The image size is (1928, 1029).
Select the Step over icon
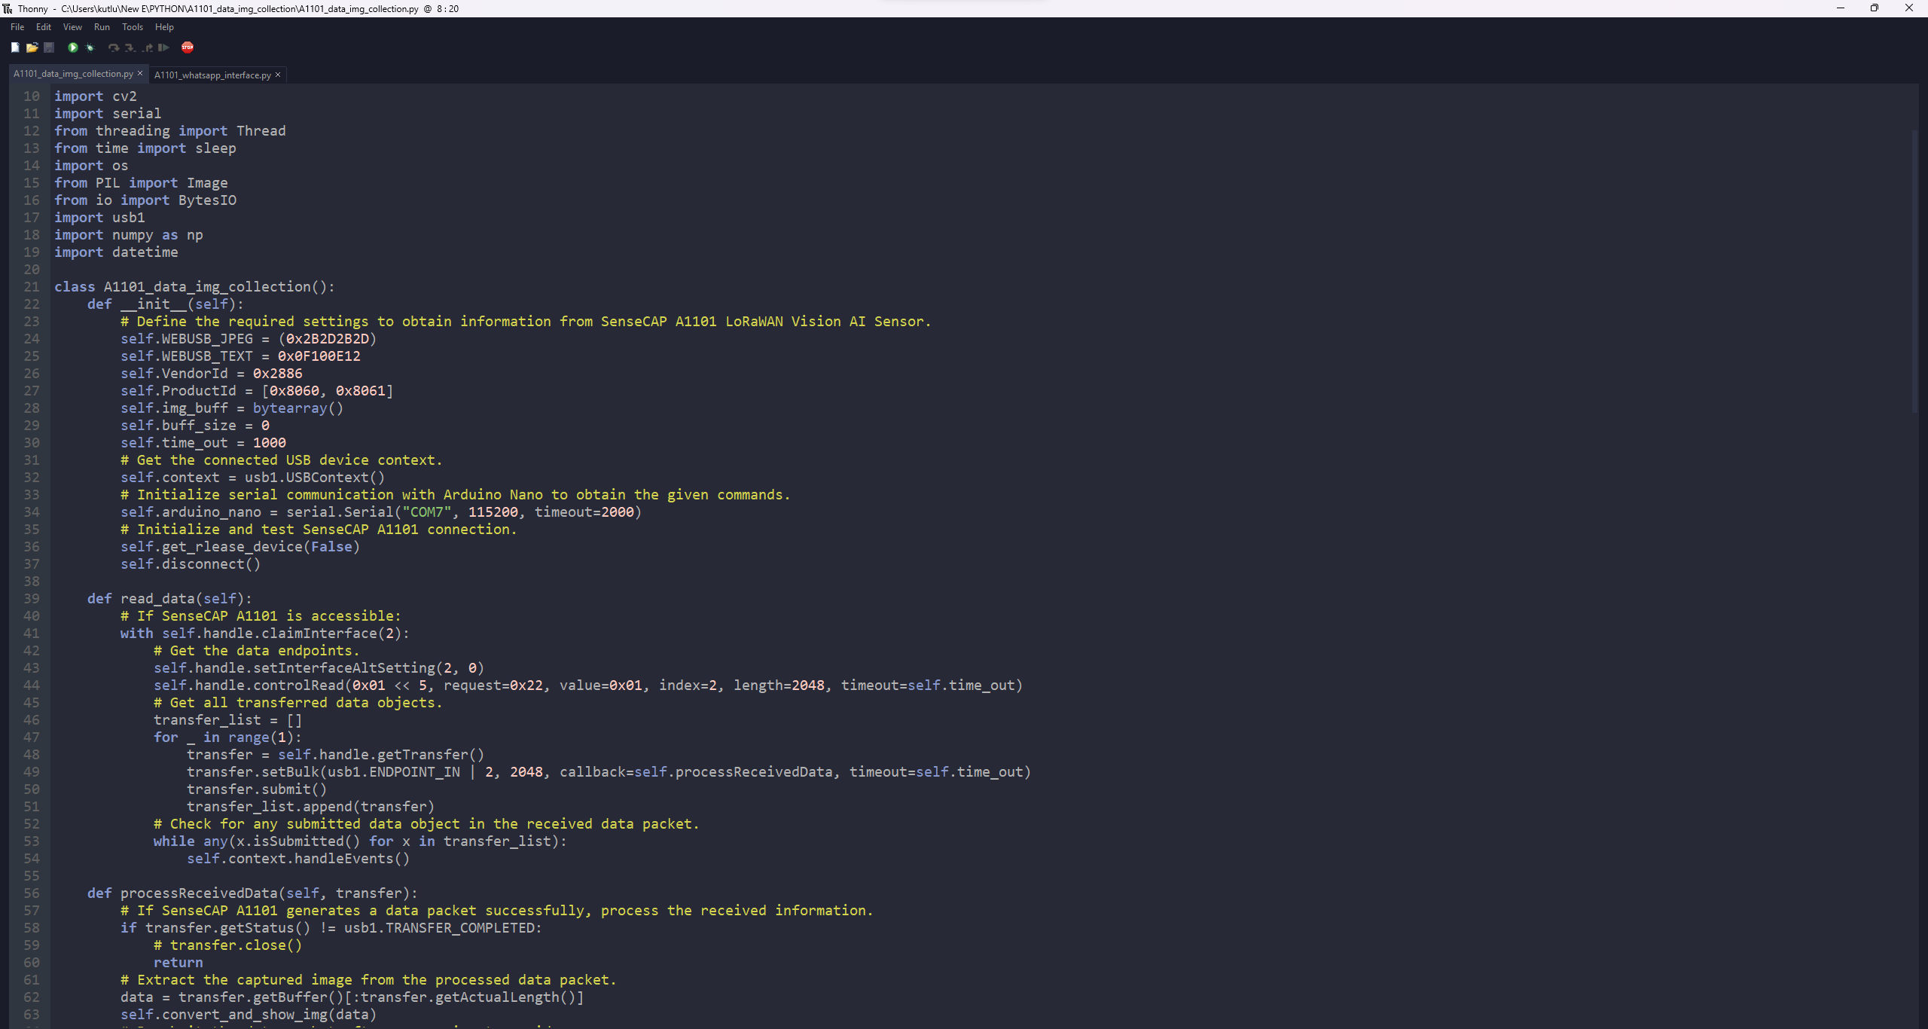pos(114,47)
